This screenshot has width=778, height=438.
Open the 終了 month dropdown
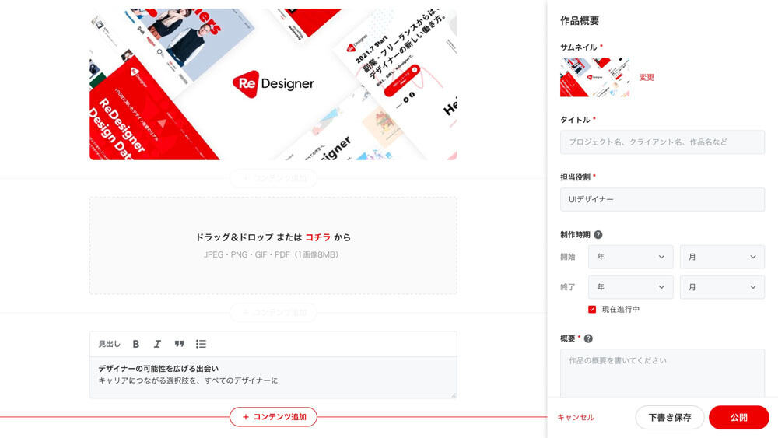[722, 287]
